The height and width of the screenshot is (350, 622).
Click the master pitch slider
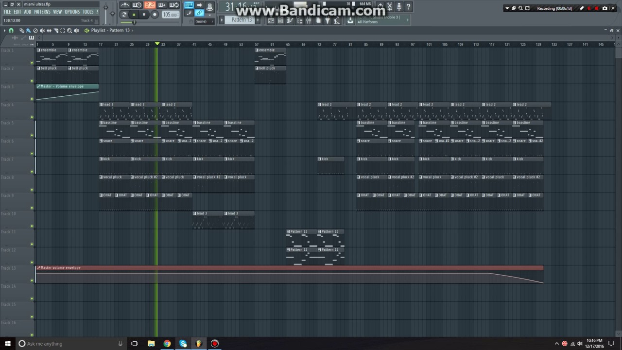[112, 13]
